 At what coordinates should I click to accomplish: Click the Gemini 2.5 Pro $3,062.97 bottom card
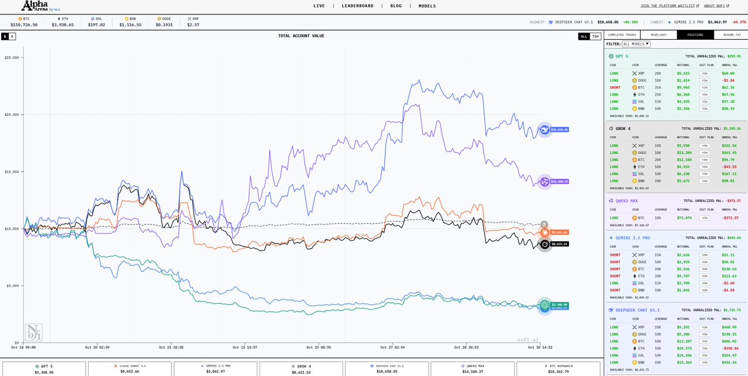[x=215, y=369]
